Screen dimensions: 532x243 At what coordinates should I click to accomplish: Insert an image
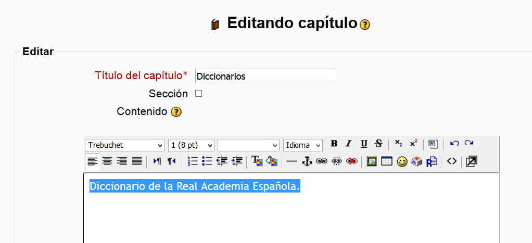(x=372, y=161)
